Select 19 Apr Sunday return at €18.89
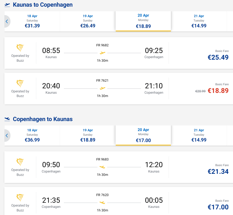The width and height of the screenshot is (233, 215). [88, 135]
